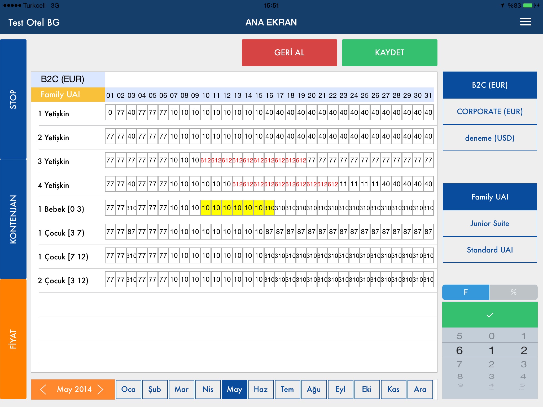Click the 2 Çocuk [3 12) row label
543x407 pixels.
click(x=63, y=281)
